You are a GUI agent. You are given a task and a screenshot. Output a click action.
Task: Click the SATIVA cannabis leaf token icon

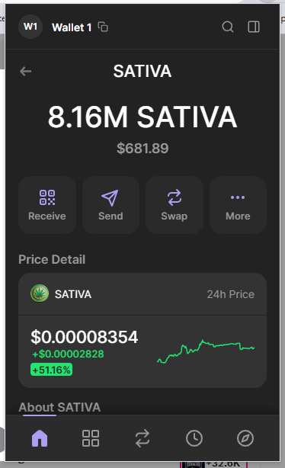click(x=40, y=293)
